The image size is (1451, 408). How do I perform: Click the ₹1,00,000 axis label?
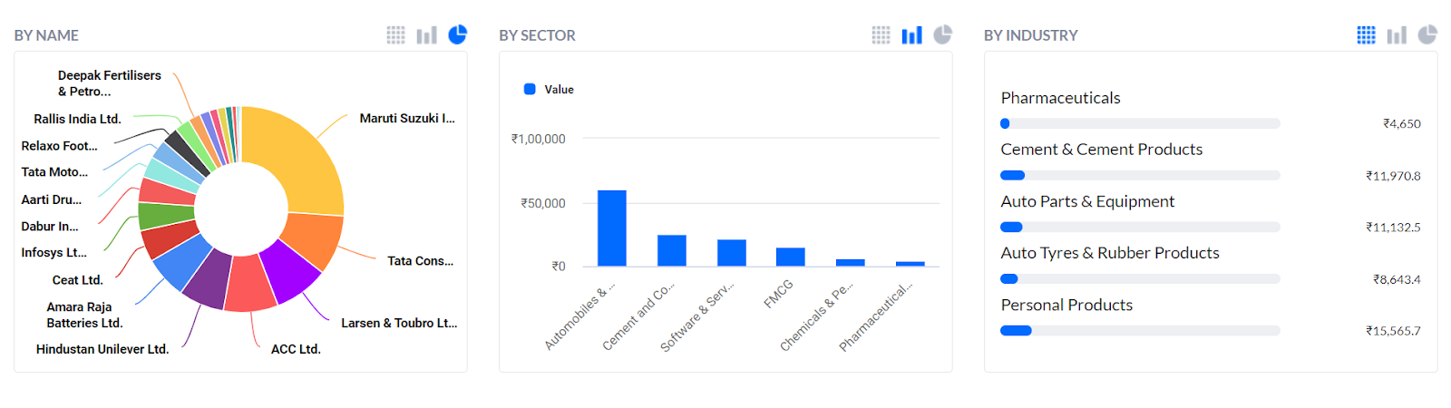538,139
